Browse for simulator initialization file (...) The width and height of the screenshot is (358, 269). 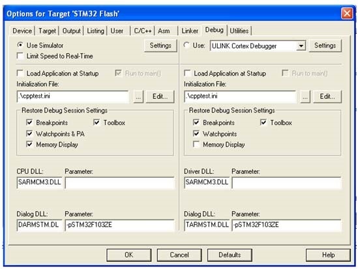click(x=138, y=96)
